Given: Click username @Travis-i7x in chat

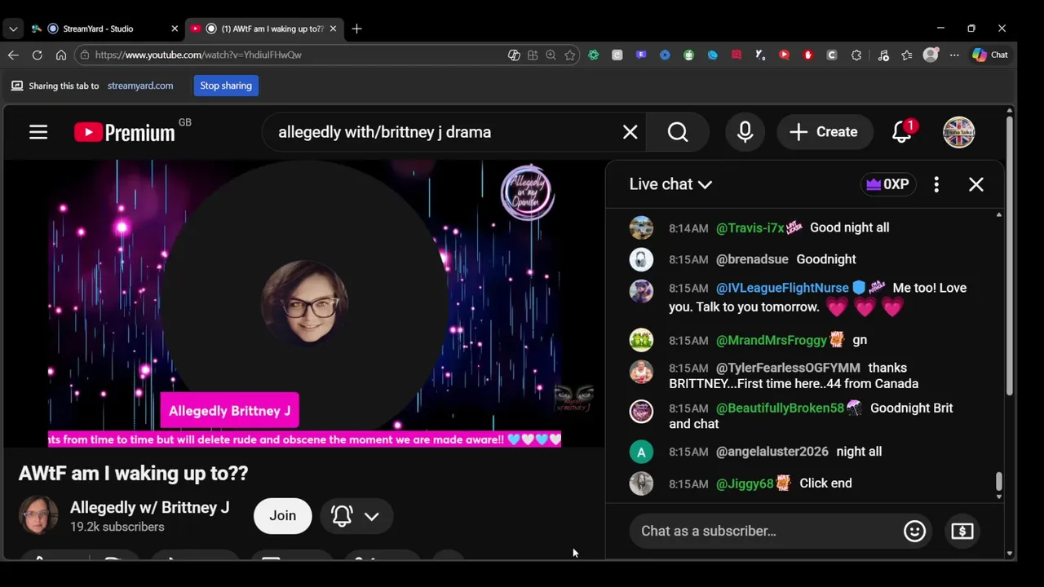Looking at the screenshot, I should pos(750,227).
